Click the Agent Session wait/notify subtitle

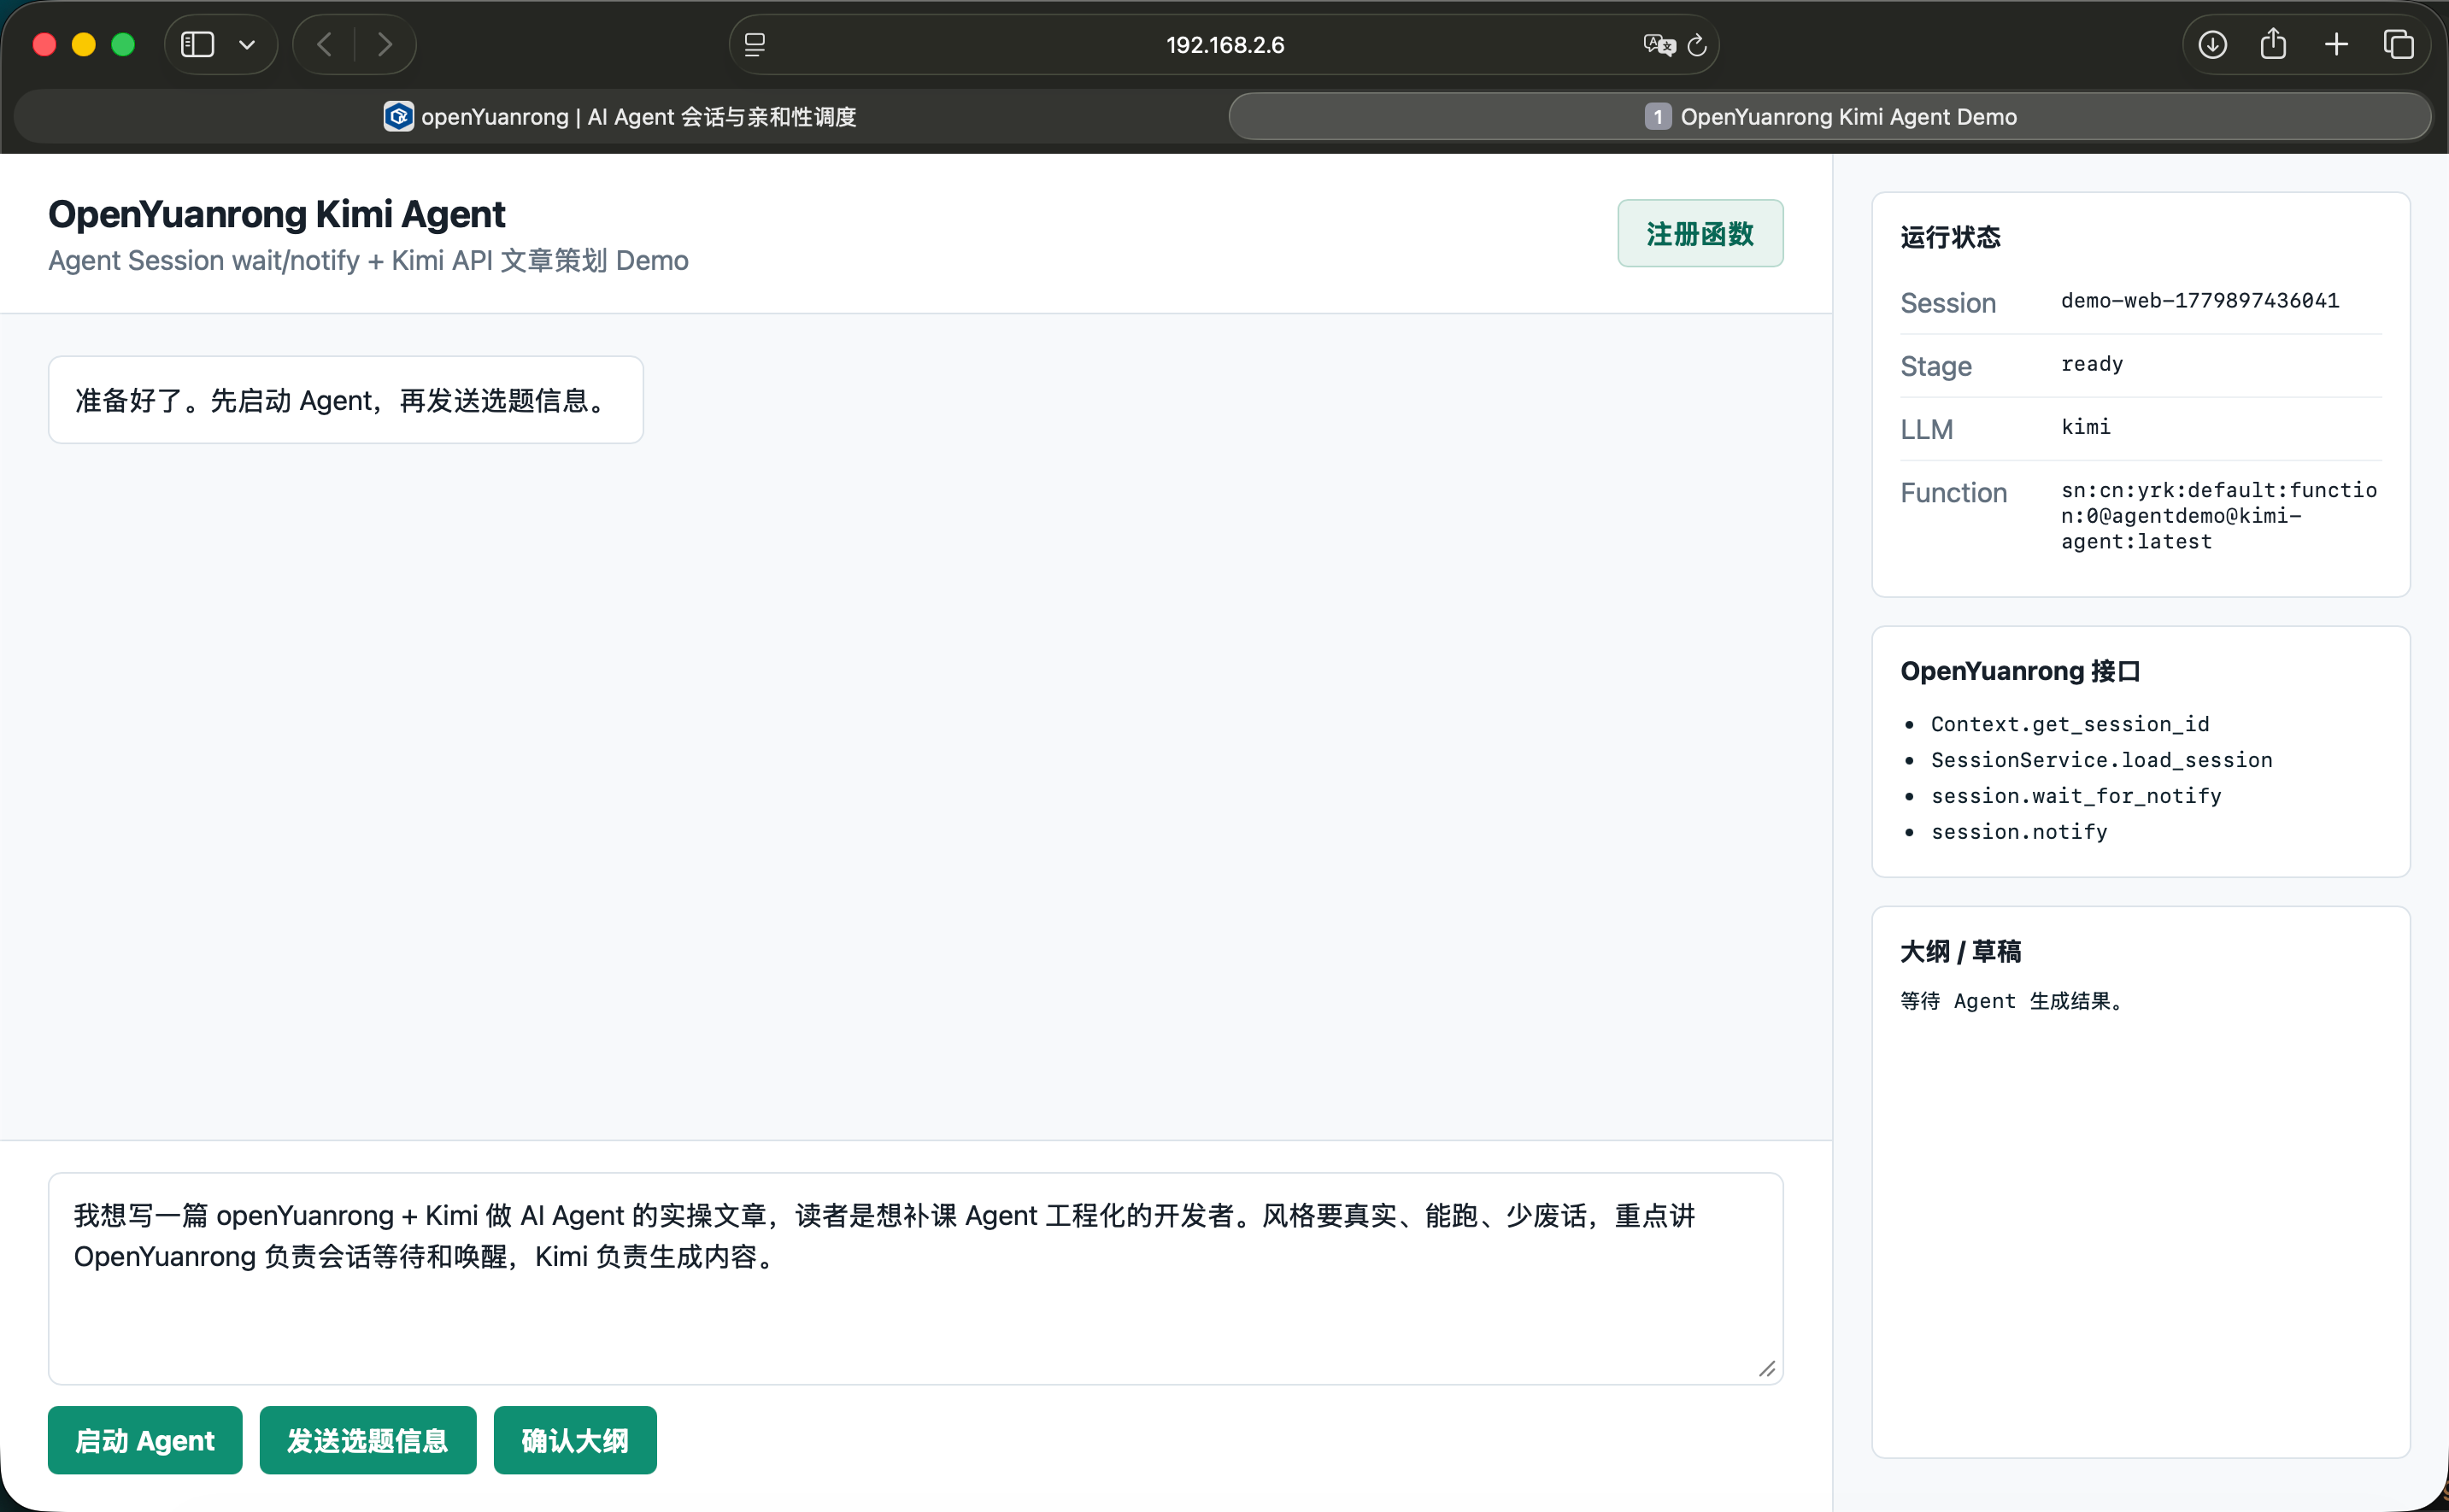click(368, 260)
